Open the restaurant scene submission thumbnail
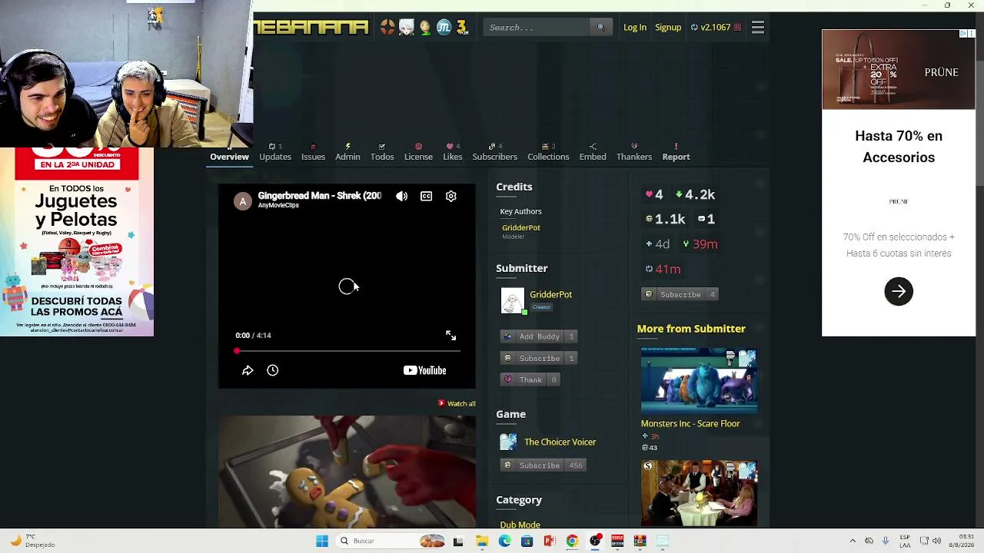 699,494
